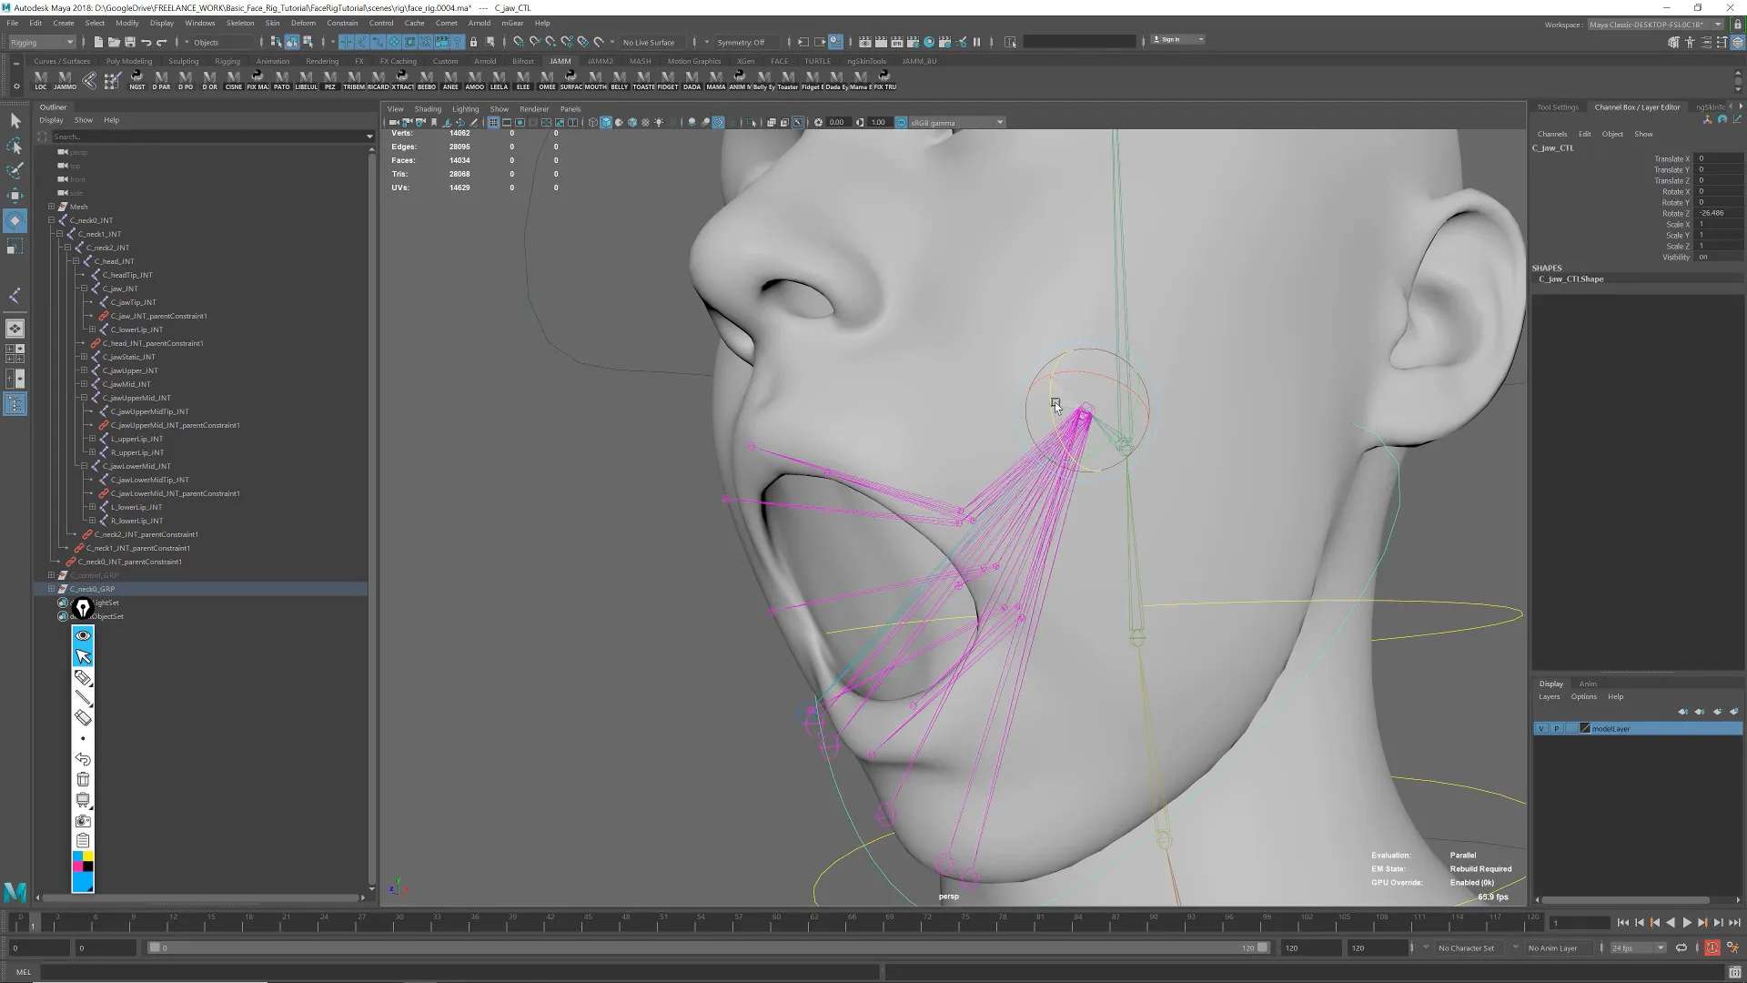Collapse the C_jaw_INT node in the Outliner

pos(85,289)
